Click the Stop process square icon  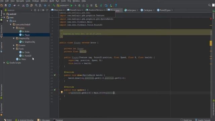tap(91, 5)
